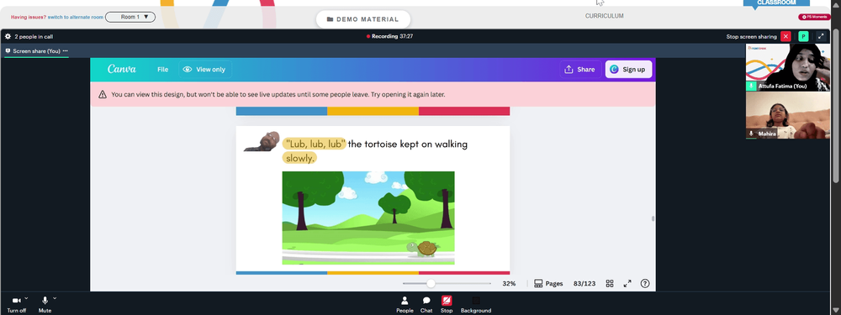Expand microphone options chevron

[x=55, y=298]
